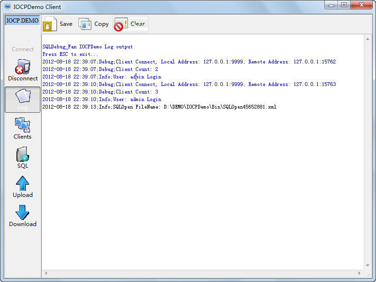376x282 pixels.
Task: Click the 'Client Count: 3' log line
Action: click(100, 92)
